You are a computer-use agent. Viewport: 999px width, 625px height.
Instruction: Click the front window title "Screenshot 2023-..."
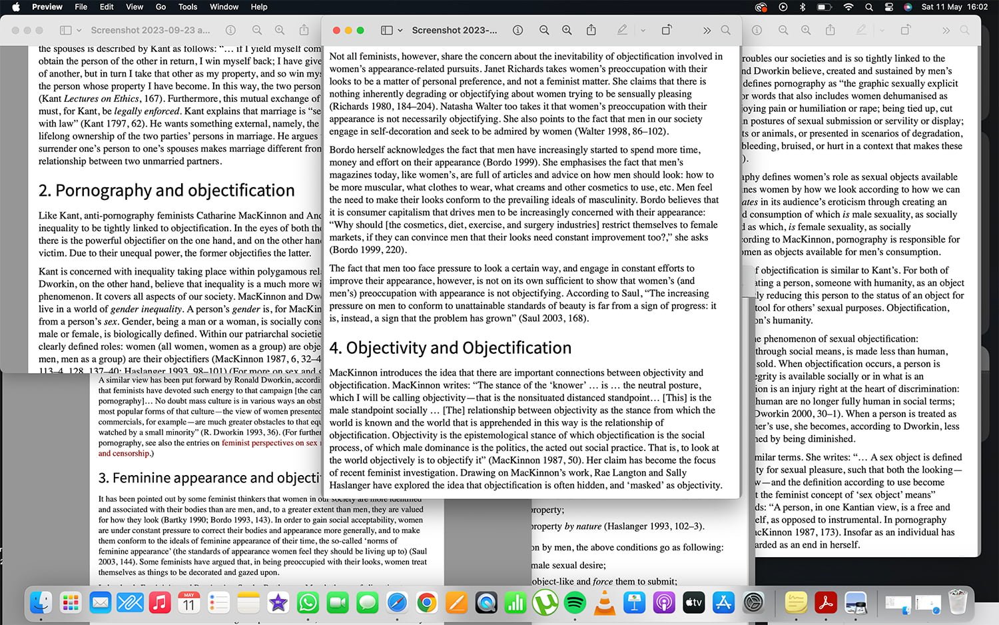454,30
